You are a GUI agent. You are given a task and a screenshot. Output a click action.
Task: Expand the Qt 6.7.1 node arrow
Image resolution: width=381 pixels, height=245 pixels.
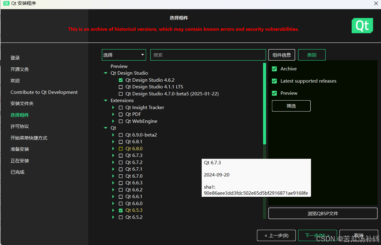tap(113, 169)
